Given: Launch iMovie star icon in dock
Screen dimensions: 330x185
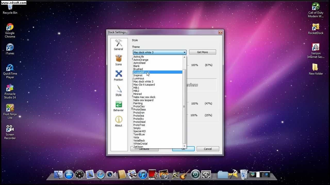Looking at the screenshot, I should (x=175, y=175).
